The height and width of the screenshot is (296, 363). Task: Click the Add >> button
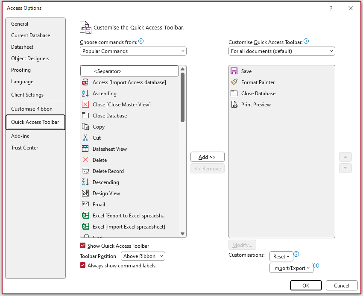(x=208, y=157)
